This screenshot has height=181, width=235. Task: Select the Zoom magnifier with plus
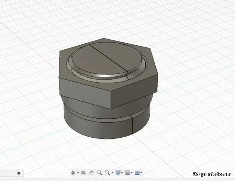pos(100,173)
